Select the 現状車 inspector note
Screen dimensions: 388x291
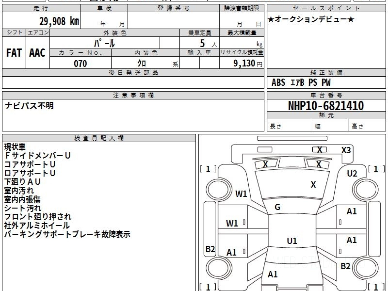(x=15, y=147)
